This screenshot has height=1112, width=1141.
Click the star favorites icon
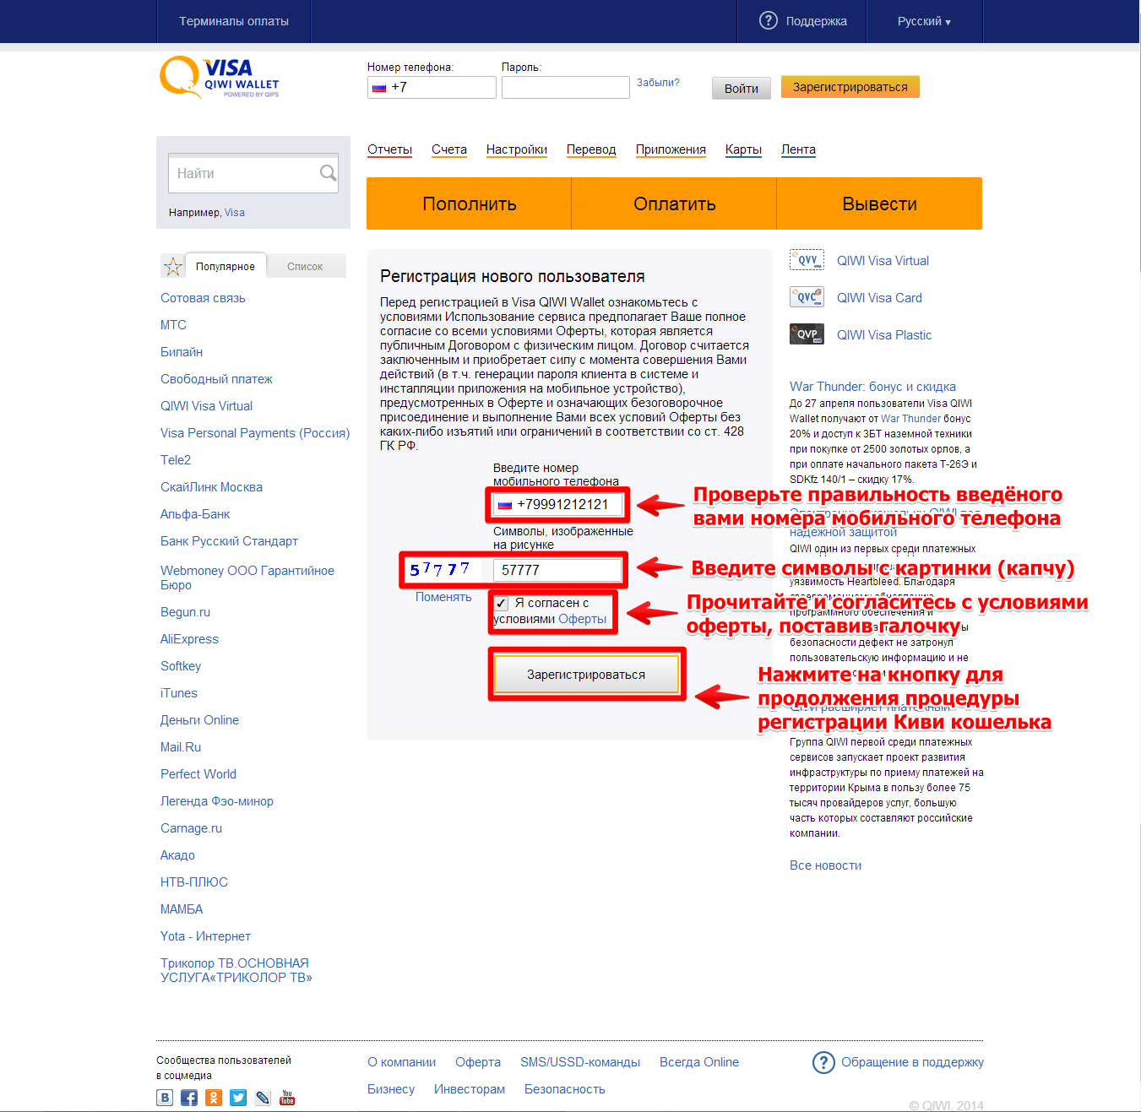click(173, 267)
